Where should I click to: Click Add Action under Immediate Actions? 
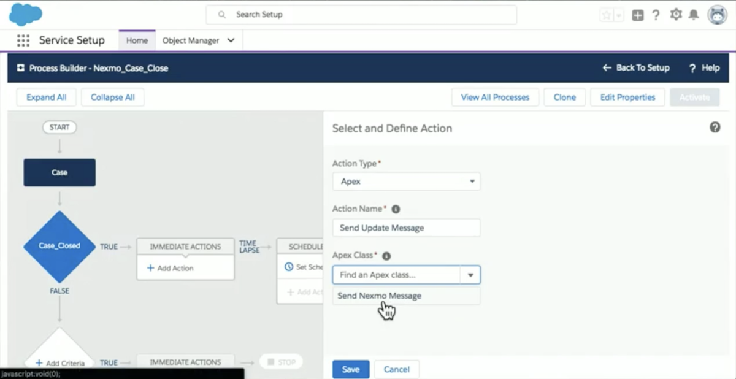coord(171,268)
